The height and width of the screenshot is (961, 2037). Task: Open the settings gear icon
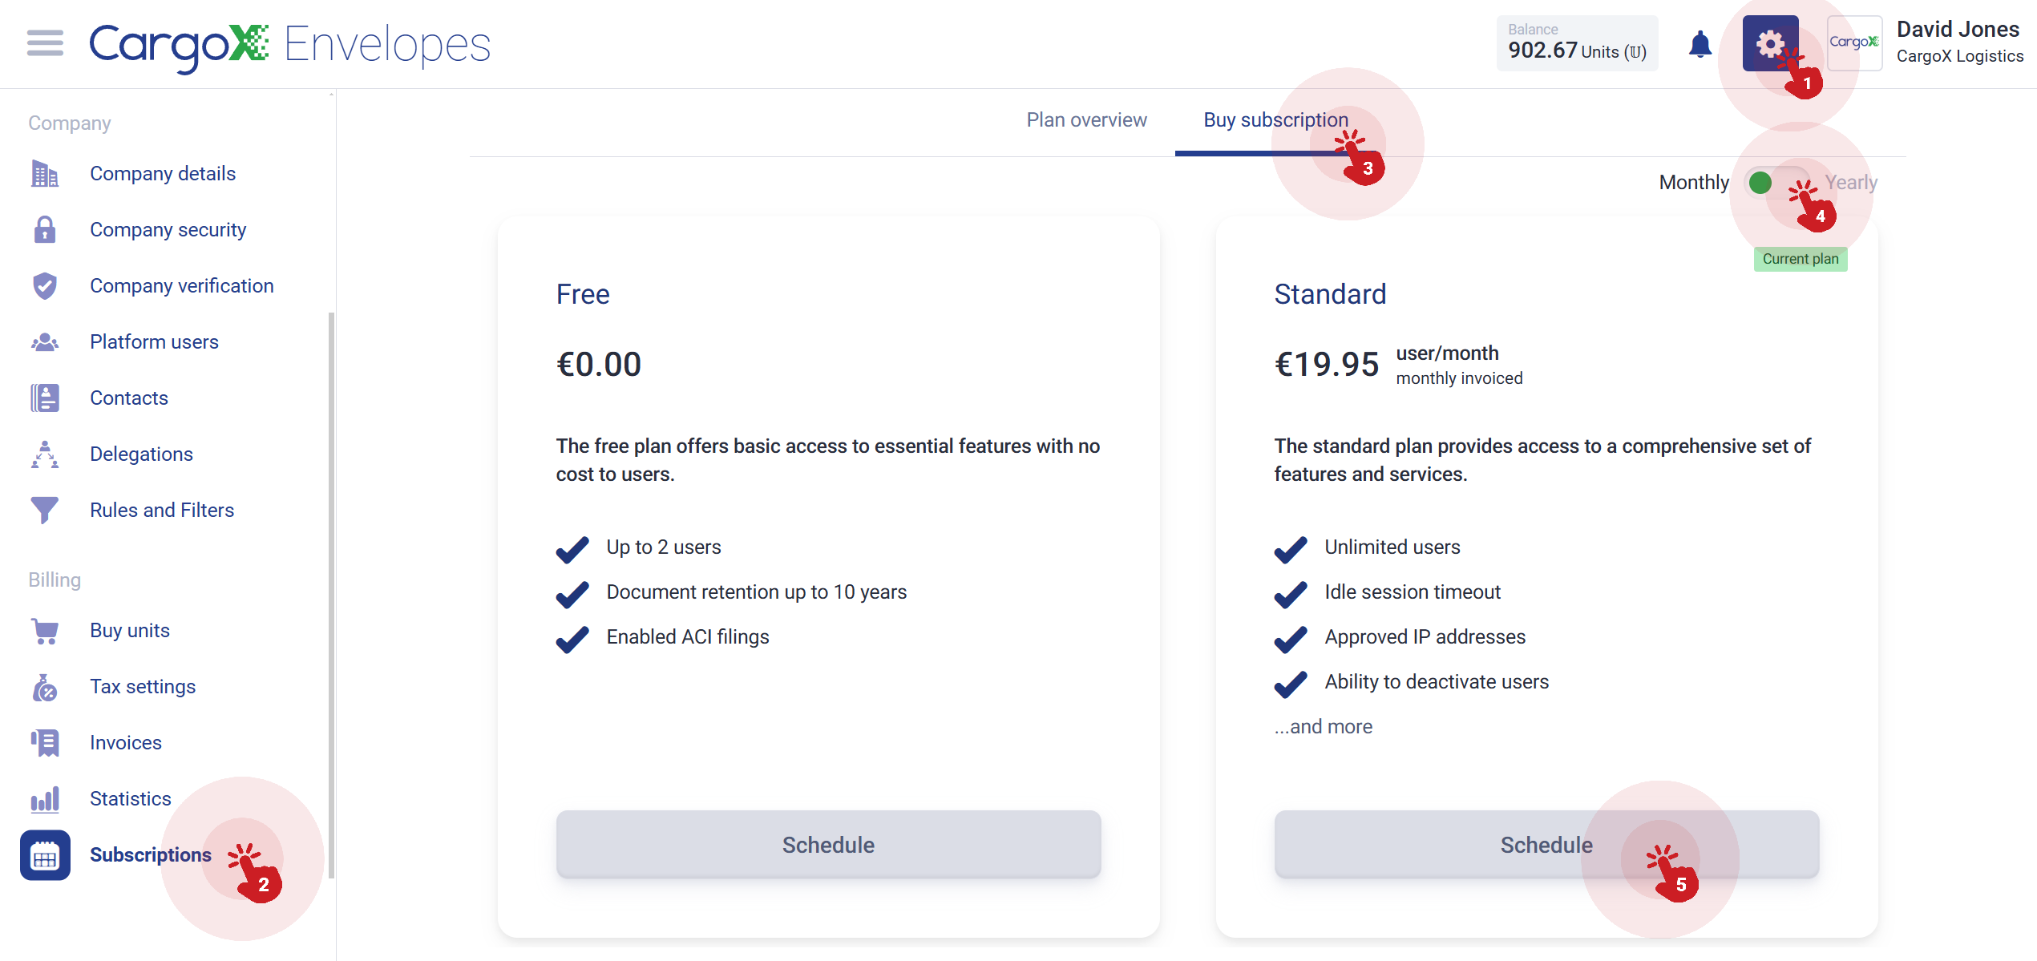click(1770, 43)
